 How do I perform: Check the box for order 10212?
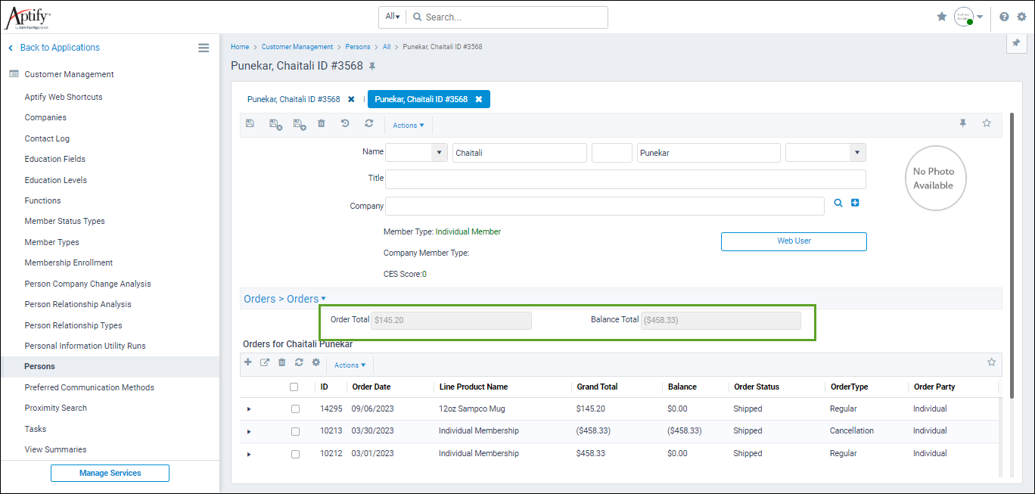(x=295, y=454)
